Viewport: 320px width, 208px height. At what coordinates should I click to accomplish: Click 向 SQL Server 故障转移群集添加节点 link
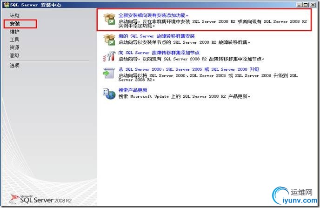(159, 53)
